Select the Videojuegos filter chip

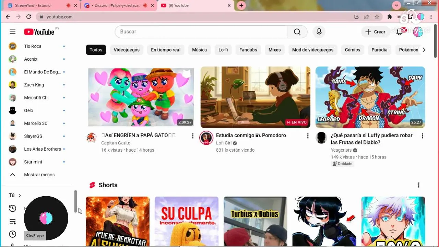click(127, 50)
